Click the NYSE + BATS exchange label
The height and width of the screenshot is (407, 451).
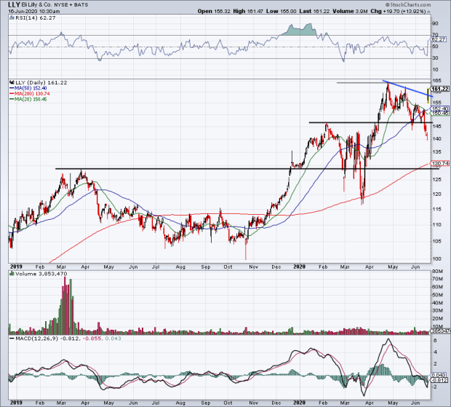(71, 5)
